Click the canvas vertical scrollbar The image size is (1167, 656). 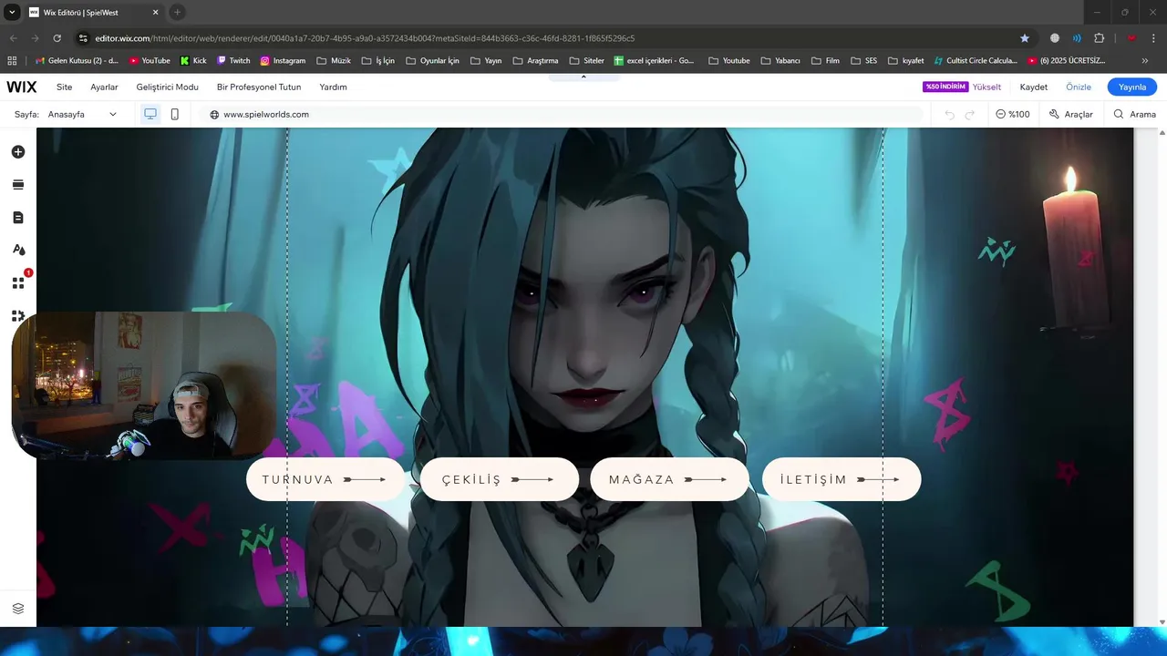click(1162, 377)
